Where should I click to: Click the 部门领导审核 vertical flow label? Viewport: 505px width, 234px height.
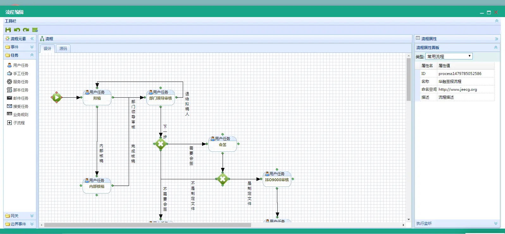(x=133, y=114)
